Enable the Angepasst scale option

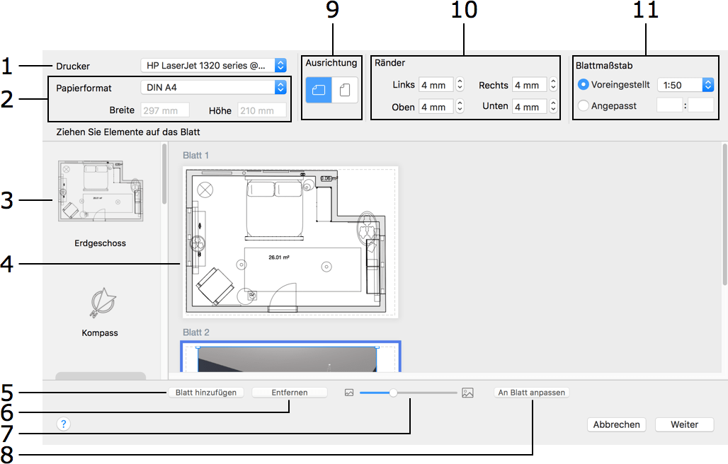(583, 105)
